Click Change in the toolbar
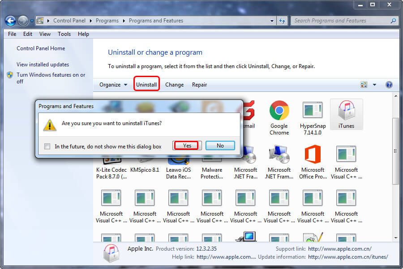 [x=175, y=85]
